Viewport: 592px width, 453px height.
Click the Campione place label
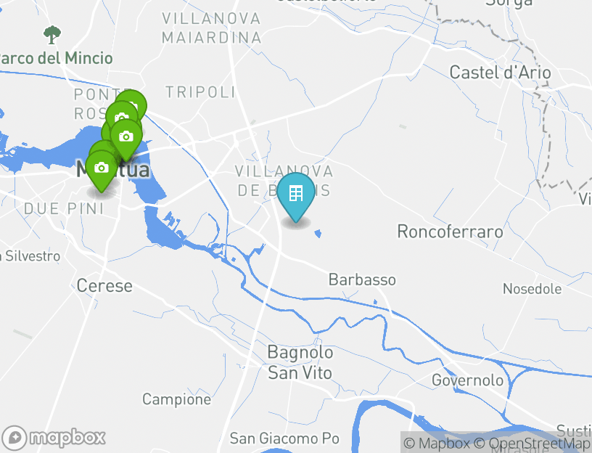point(177,399)
